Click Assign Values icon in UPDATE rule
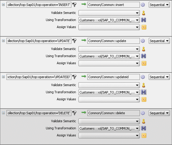The width and height of the screenshot is (172, 145). pos(144,63)
